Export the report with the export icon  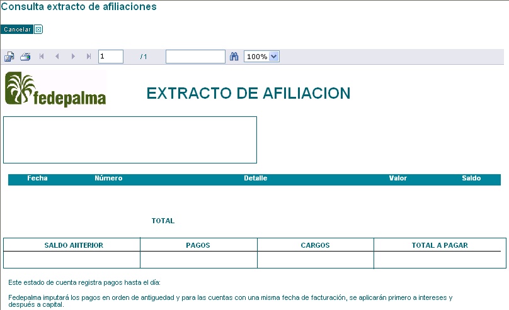[x=9, y=57]
